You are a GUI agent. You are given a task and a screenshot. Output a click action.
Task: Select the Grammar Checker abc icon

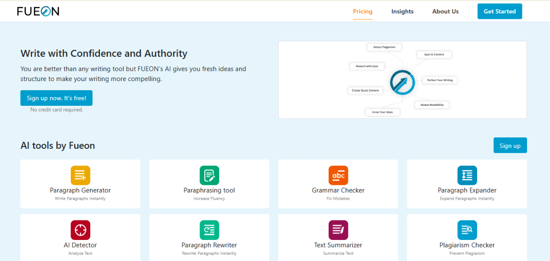tap(338, 175)
